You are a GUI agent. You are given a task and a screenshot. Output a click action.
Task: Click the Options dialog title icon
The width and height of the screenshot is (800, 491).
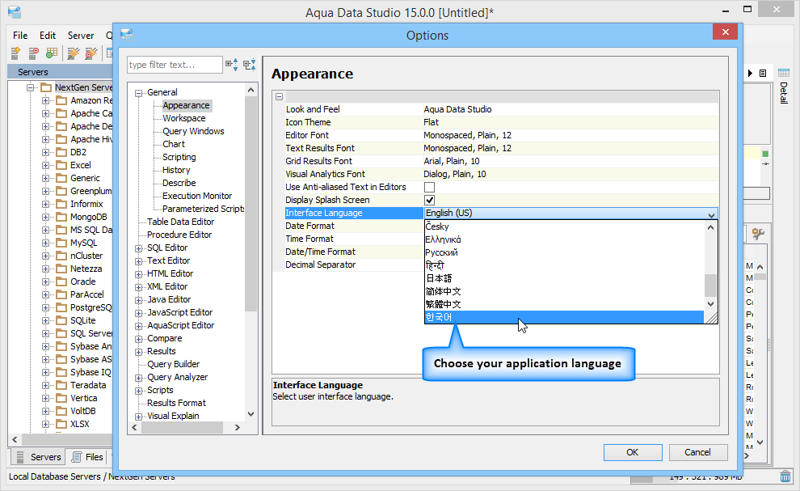click(x=127, y=35)
